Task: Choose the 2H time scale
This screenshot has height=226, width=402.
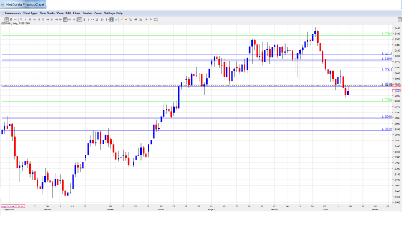Action: pos(52,19)
